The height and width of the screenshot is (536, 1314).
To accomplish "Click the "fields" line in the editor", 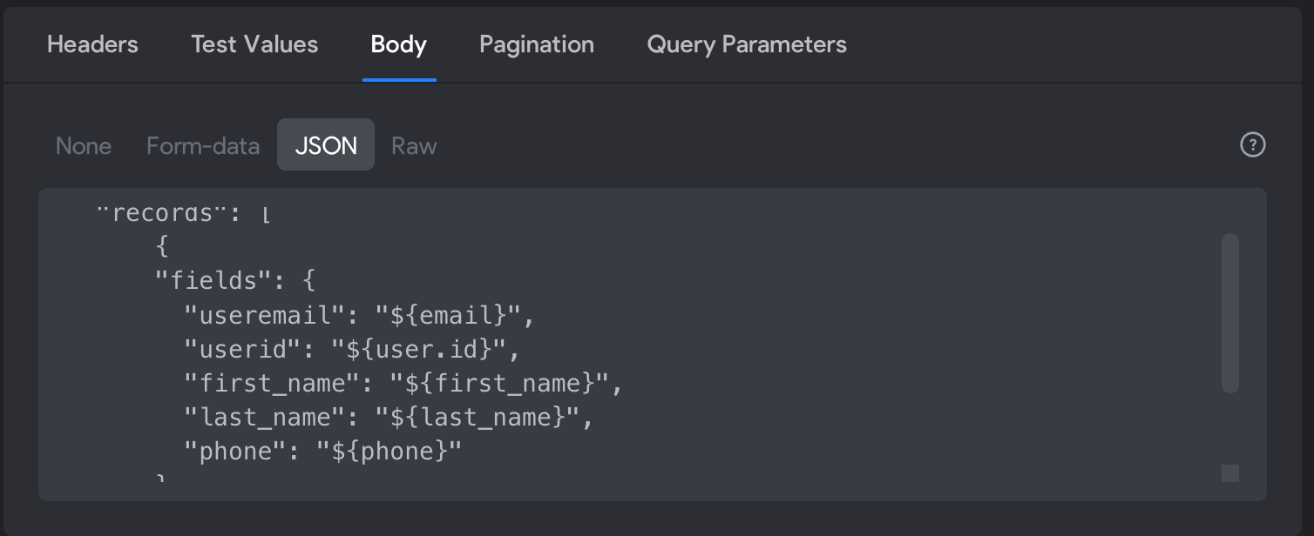I will click(x=235, y=280).
